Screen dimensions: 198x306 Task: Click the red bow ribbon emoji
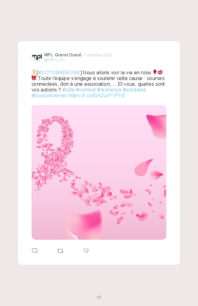[x=34, y=78]
